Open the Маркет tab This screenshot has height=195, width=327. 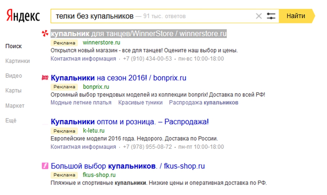(15, 106)
